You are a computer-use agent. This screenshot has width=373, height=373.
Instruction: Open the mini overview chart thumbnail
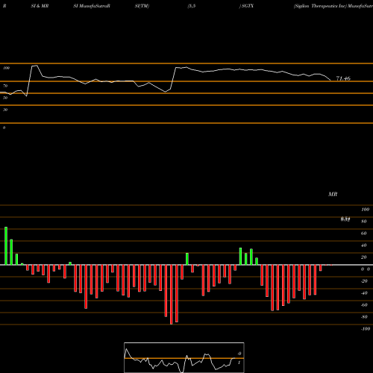click(x=184, y=357)
